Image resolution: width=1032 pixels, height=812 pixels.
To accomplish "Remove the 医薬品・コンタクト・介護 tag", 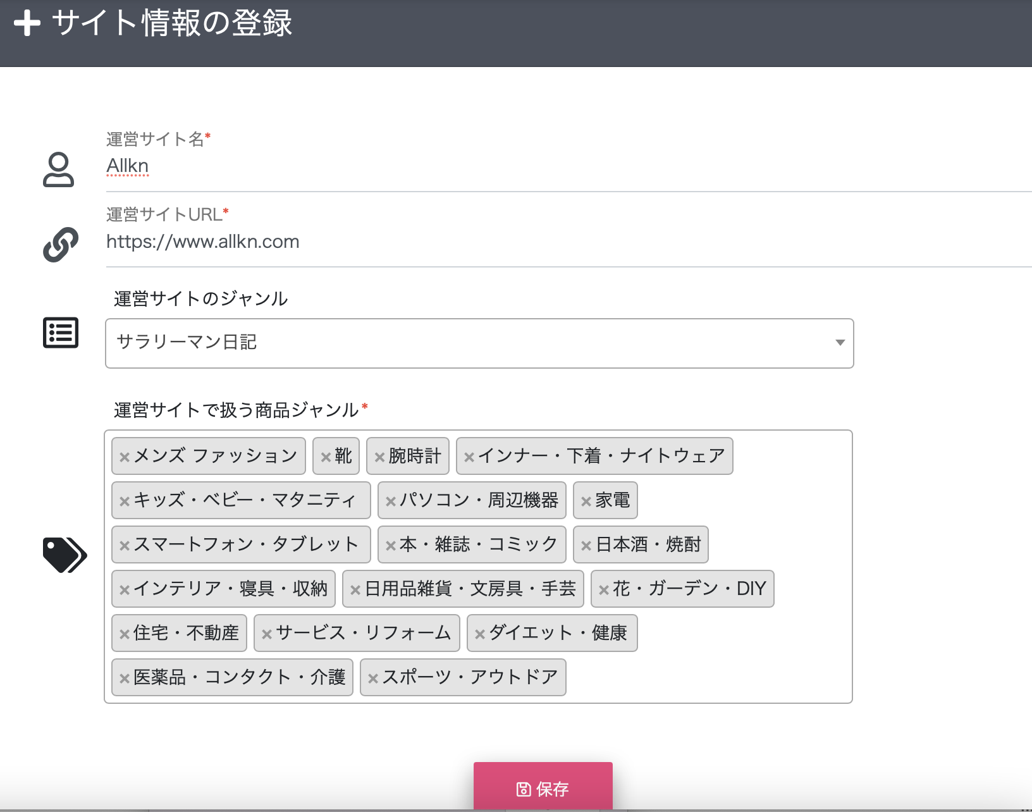I will 125,679.
